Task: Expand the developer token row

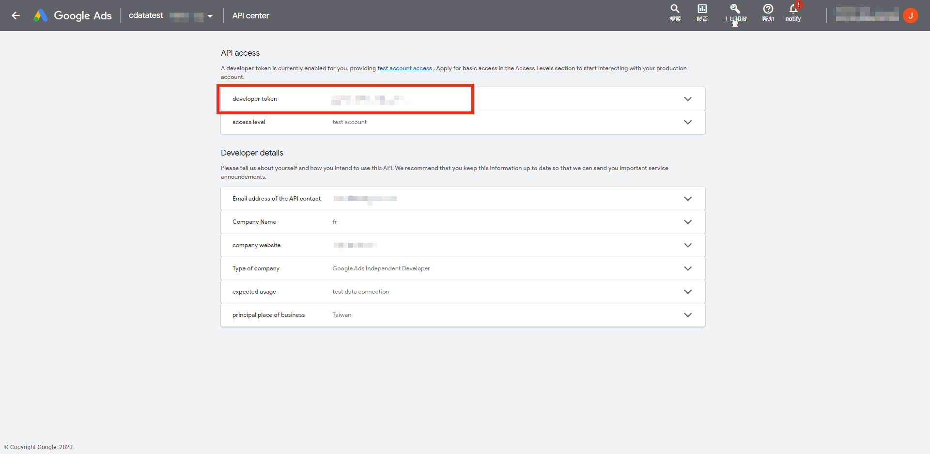Action: 688,98
